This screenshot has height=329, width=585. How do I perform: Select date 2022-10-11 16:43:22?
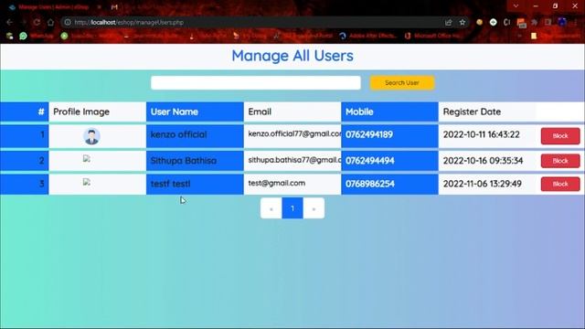[x=482, y=134]
